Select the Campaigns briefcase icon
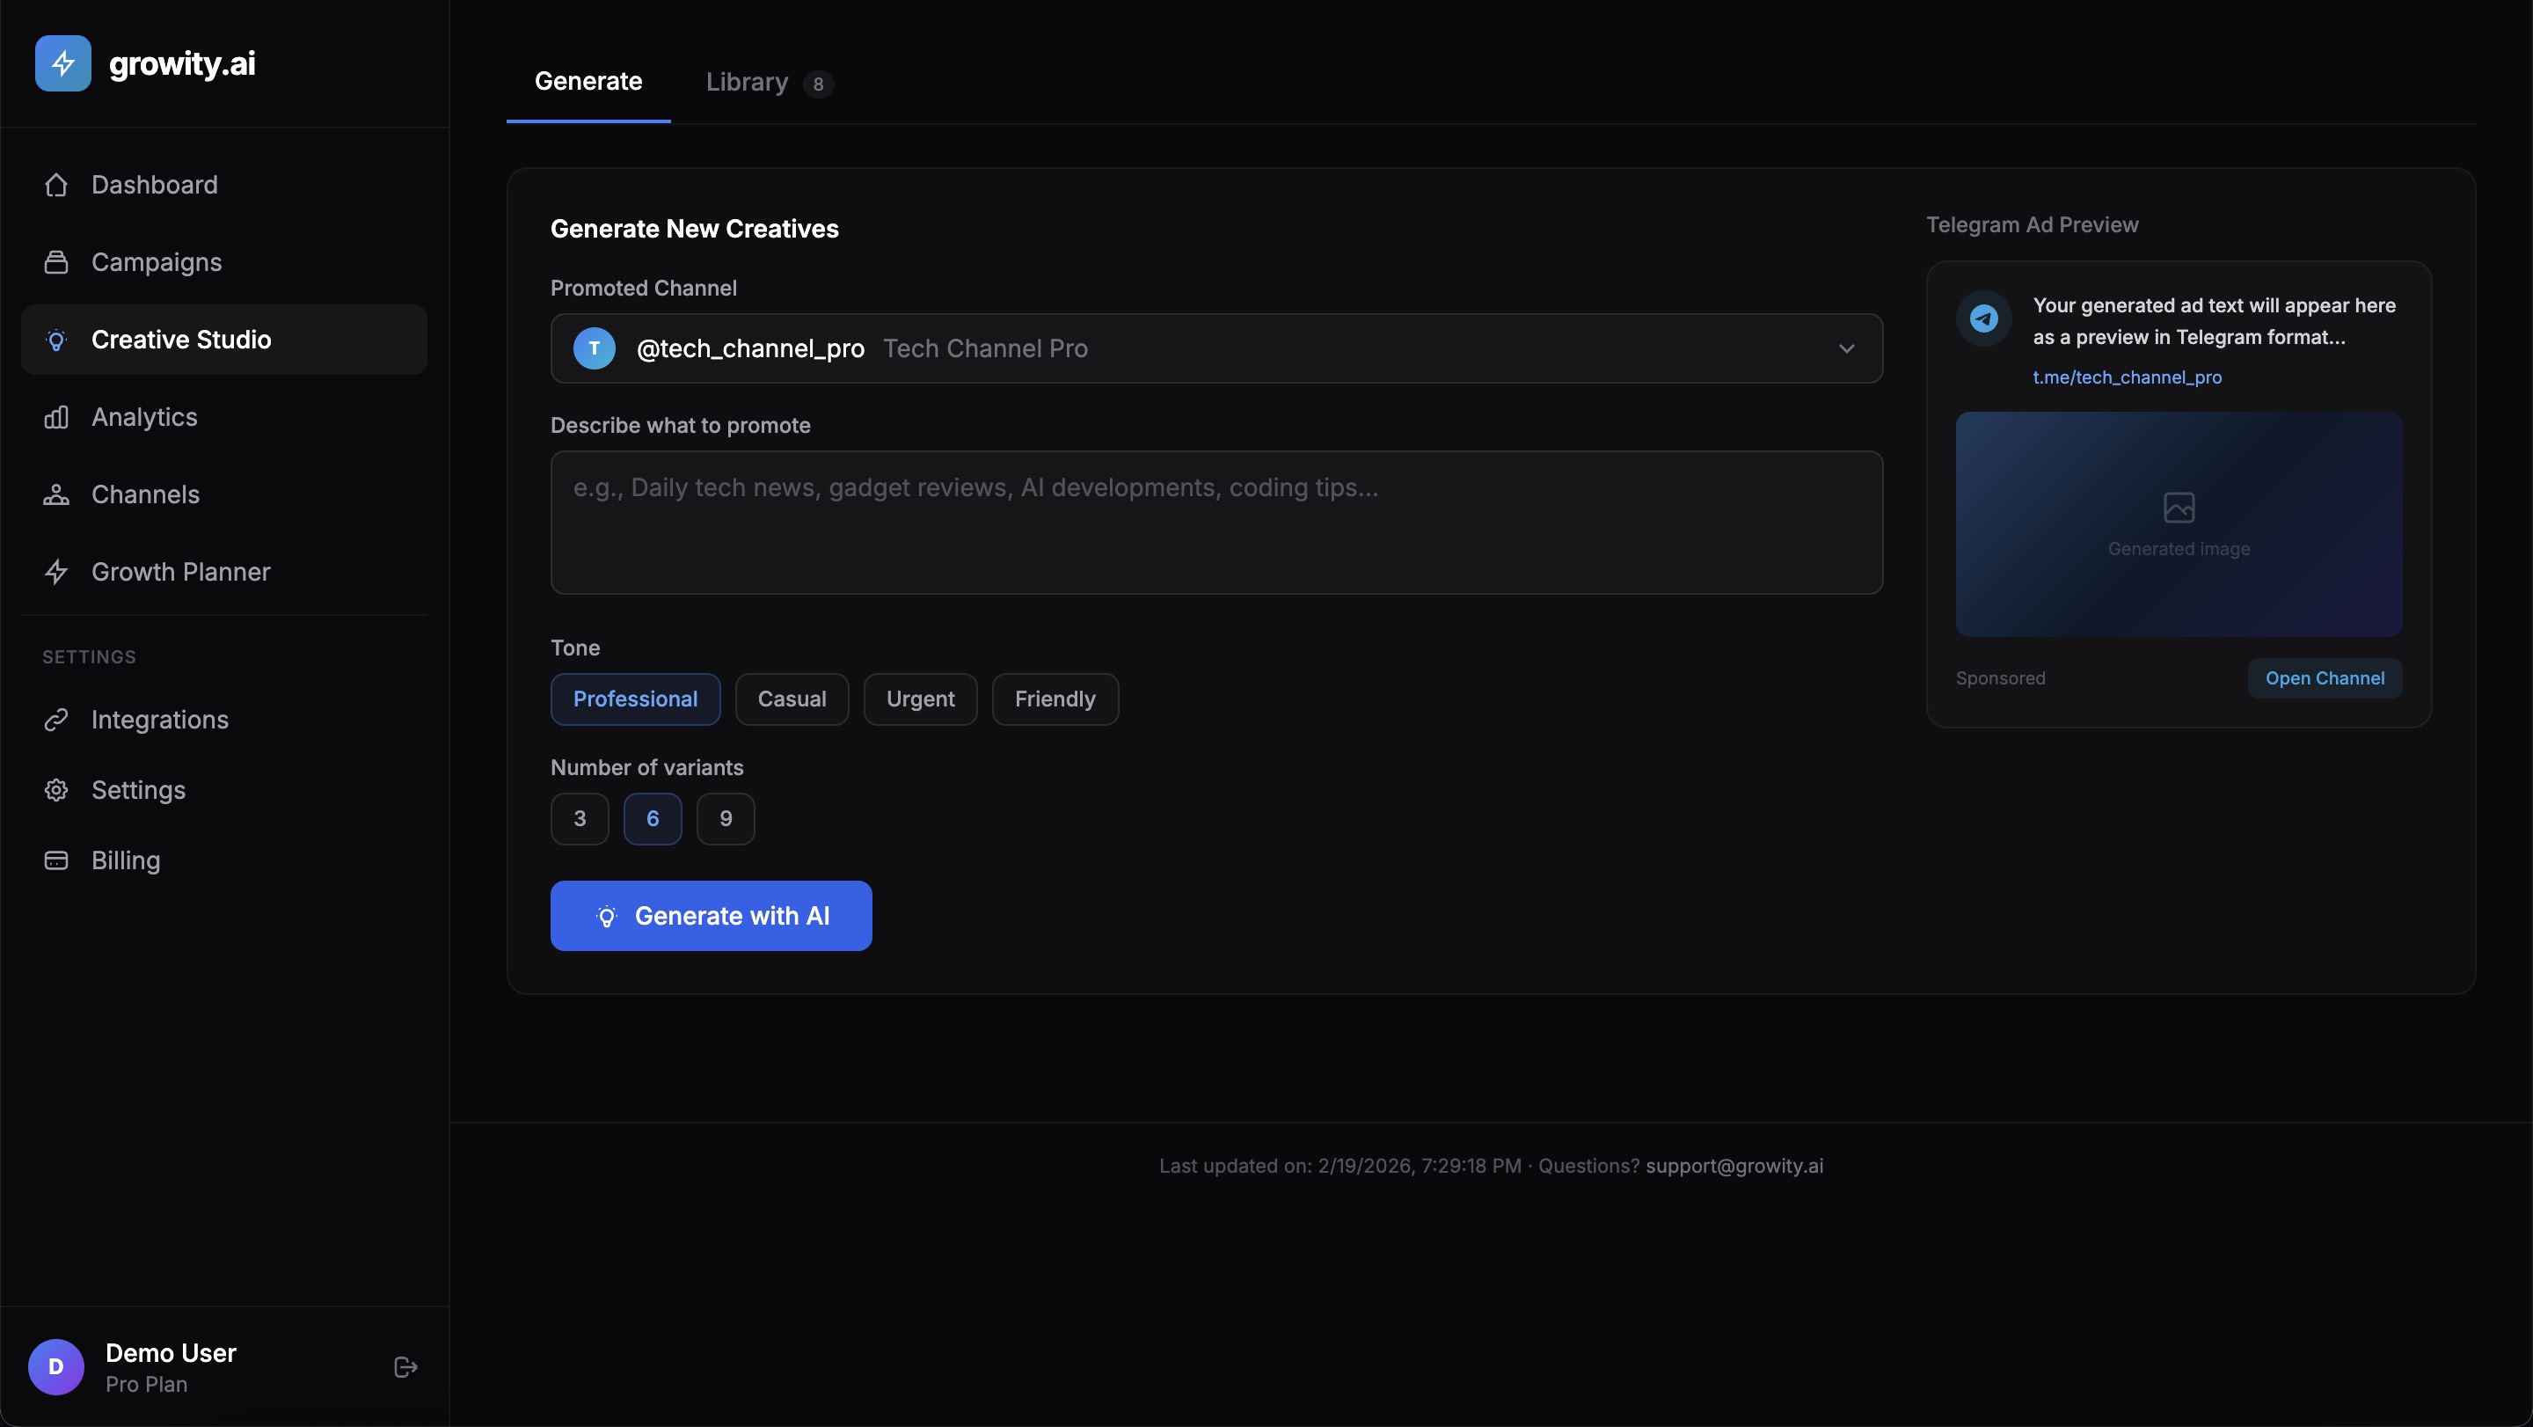 (57, 261)
